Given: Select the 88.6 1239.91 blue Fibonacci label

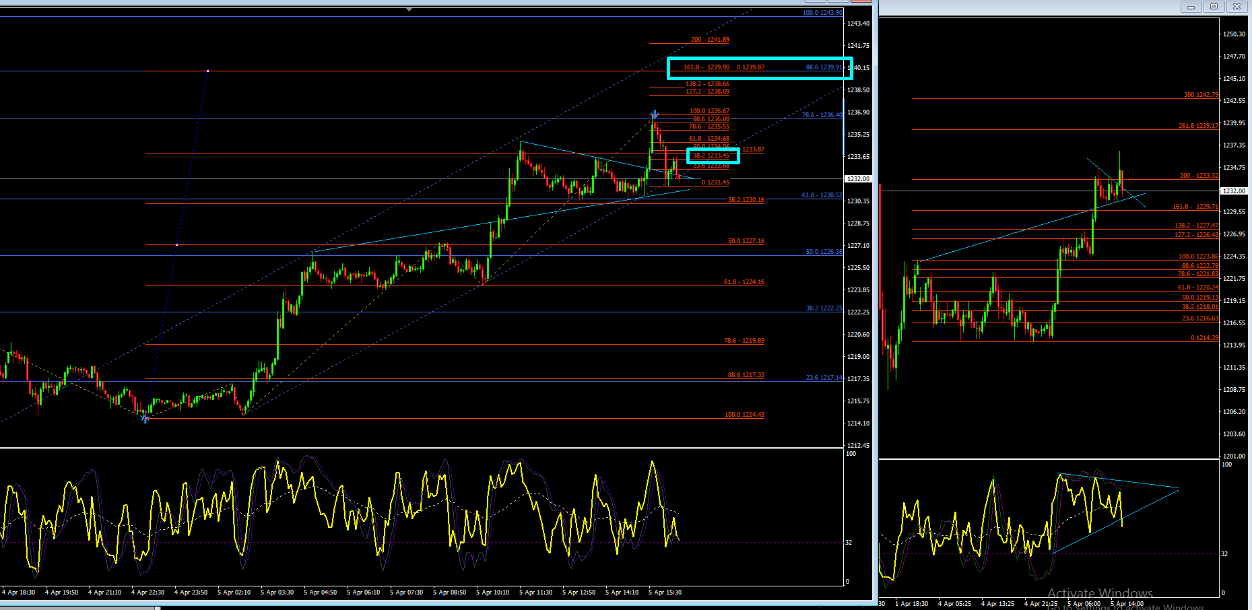Looking at the screenshot, I should tap(824, 67).
